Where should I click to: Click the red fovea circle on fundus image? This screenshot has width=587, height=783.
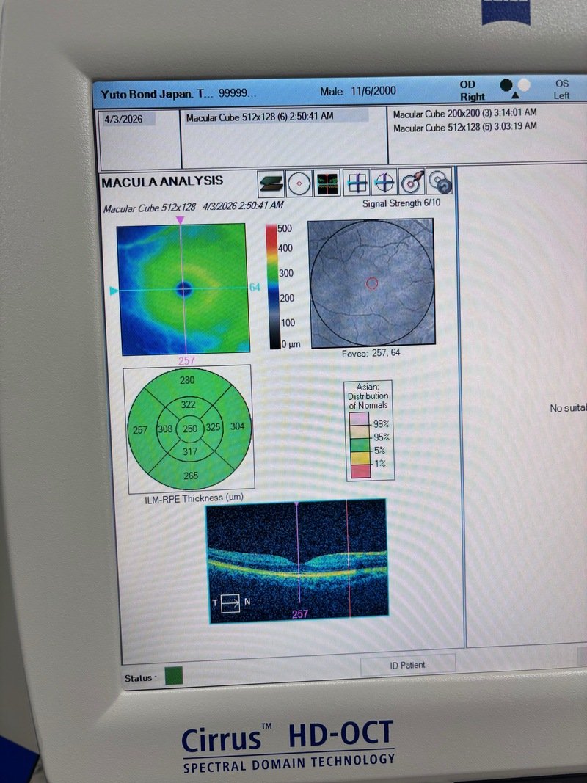(x=372, y=283)
